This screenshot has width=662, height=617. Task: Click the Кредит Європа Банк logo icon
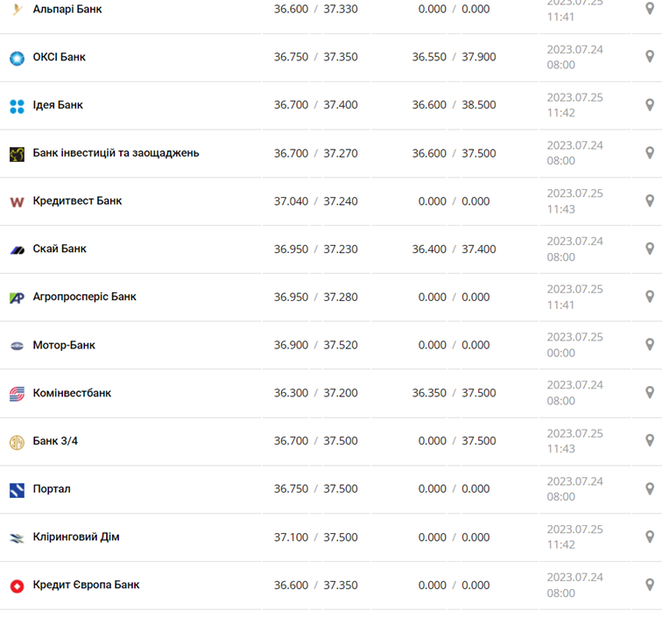(17, 586)
